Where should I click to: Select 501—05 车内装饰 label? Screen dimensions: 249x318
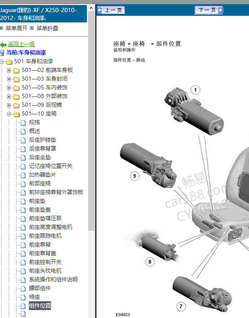[x=44, y=87]
